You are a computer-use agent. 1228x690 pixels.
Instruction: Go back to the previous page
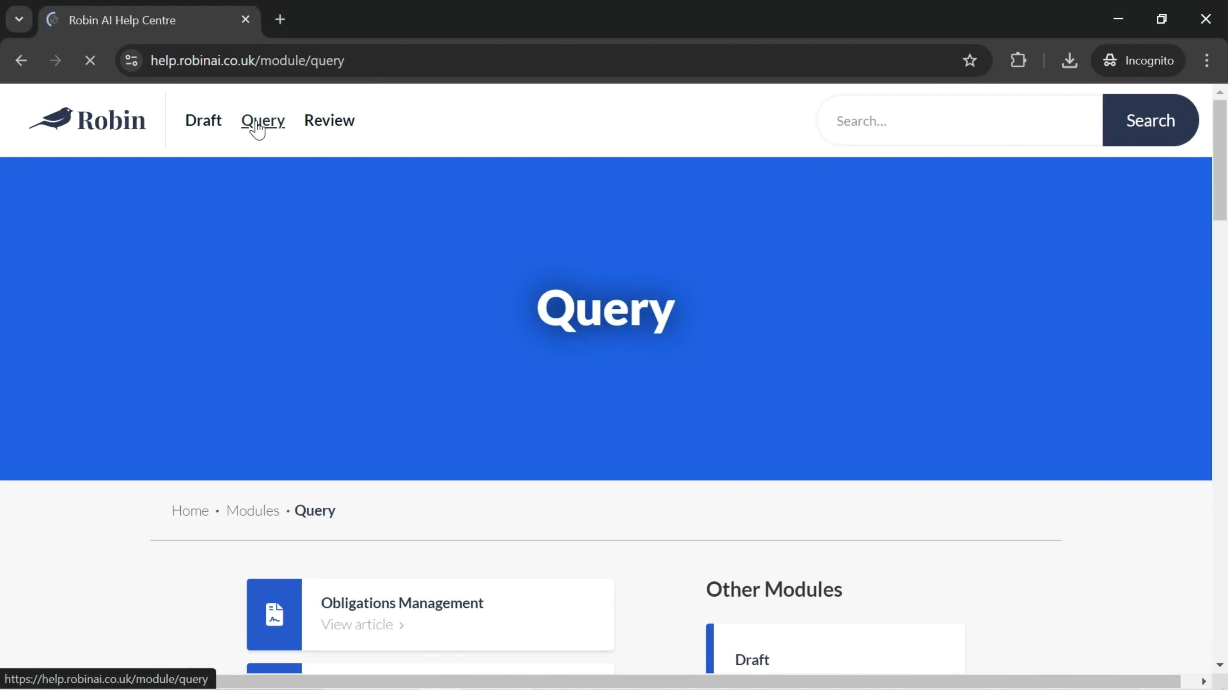point(21,60)
